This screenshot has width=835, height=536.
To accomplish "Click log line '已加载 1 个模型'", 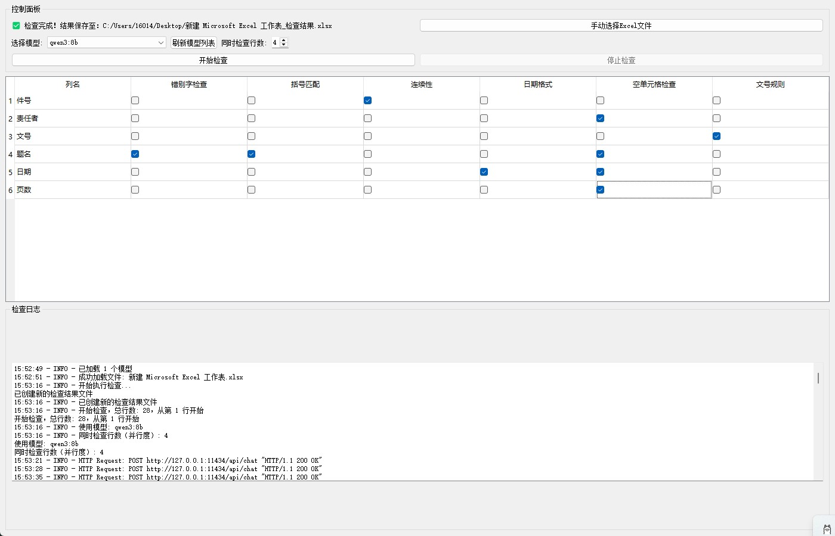I will point(73,369).
